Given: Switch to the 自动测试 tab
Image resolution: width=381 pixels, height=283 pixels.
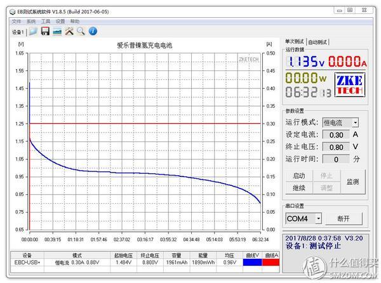Looking at the screenshot, I should click(317, 42).
